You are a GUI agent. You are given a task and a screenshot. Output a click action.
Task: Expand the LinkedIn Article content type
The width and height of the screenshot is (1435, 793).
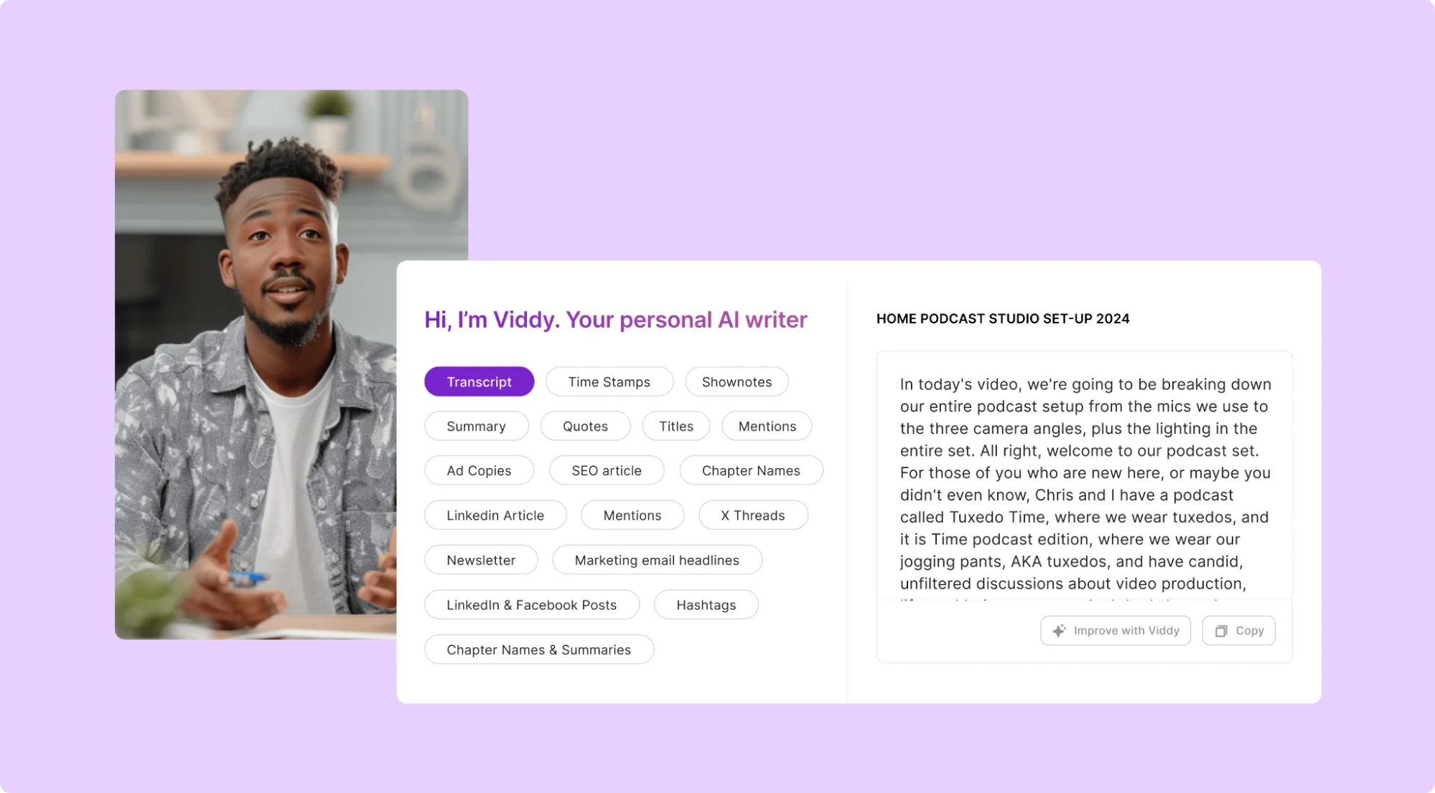495,515
